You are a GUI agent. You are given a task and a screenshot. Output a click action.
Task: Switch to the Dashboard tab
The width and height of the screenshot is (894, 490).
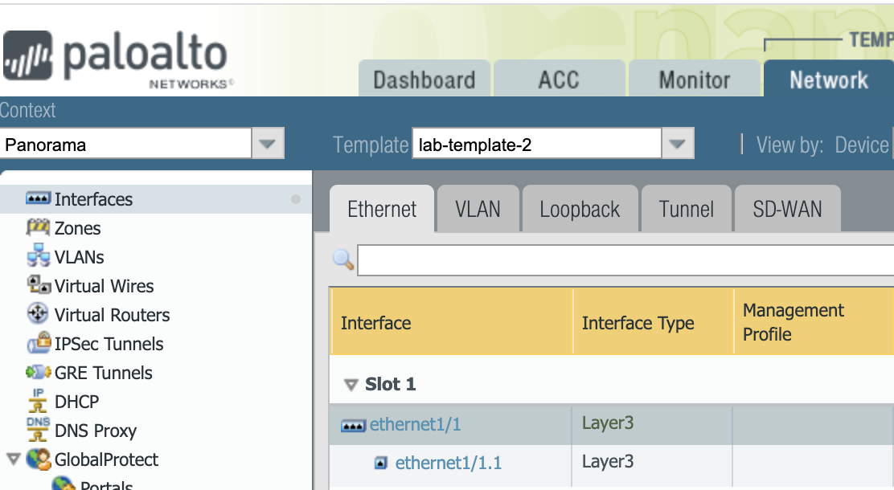(x=424, y=80)
